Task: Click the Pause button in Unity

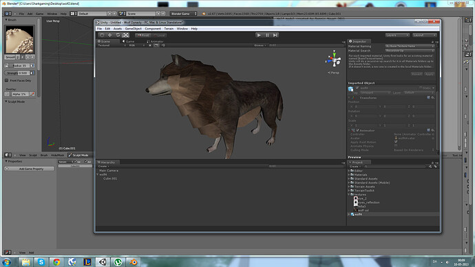Action: (x=267, y=35)
